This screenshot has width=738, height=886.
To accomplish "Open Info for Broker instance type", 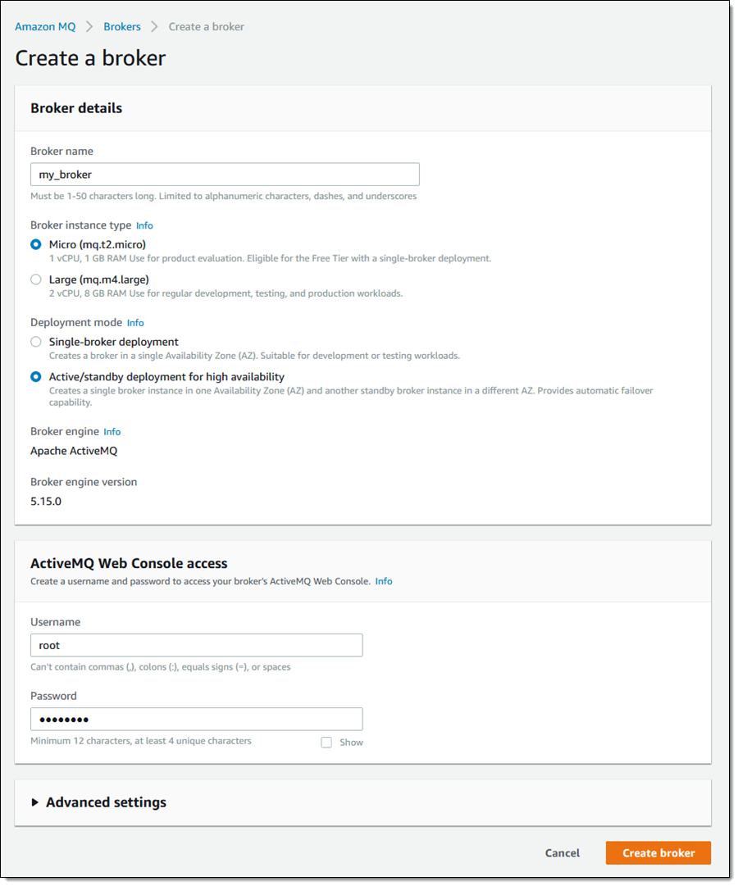I will 144,225.
